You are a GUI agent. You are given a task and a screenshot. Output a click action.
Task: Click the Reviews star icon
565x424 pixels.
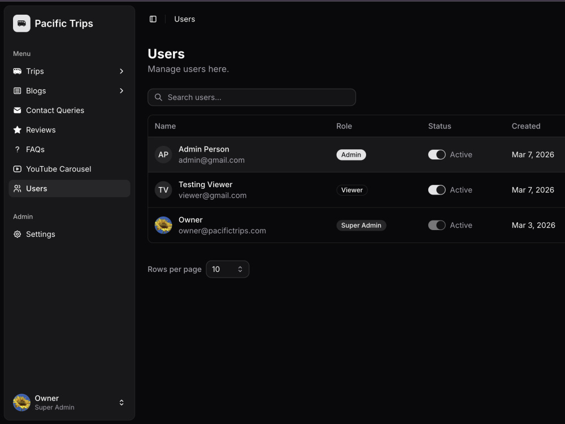18,130
